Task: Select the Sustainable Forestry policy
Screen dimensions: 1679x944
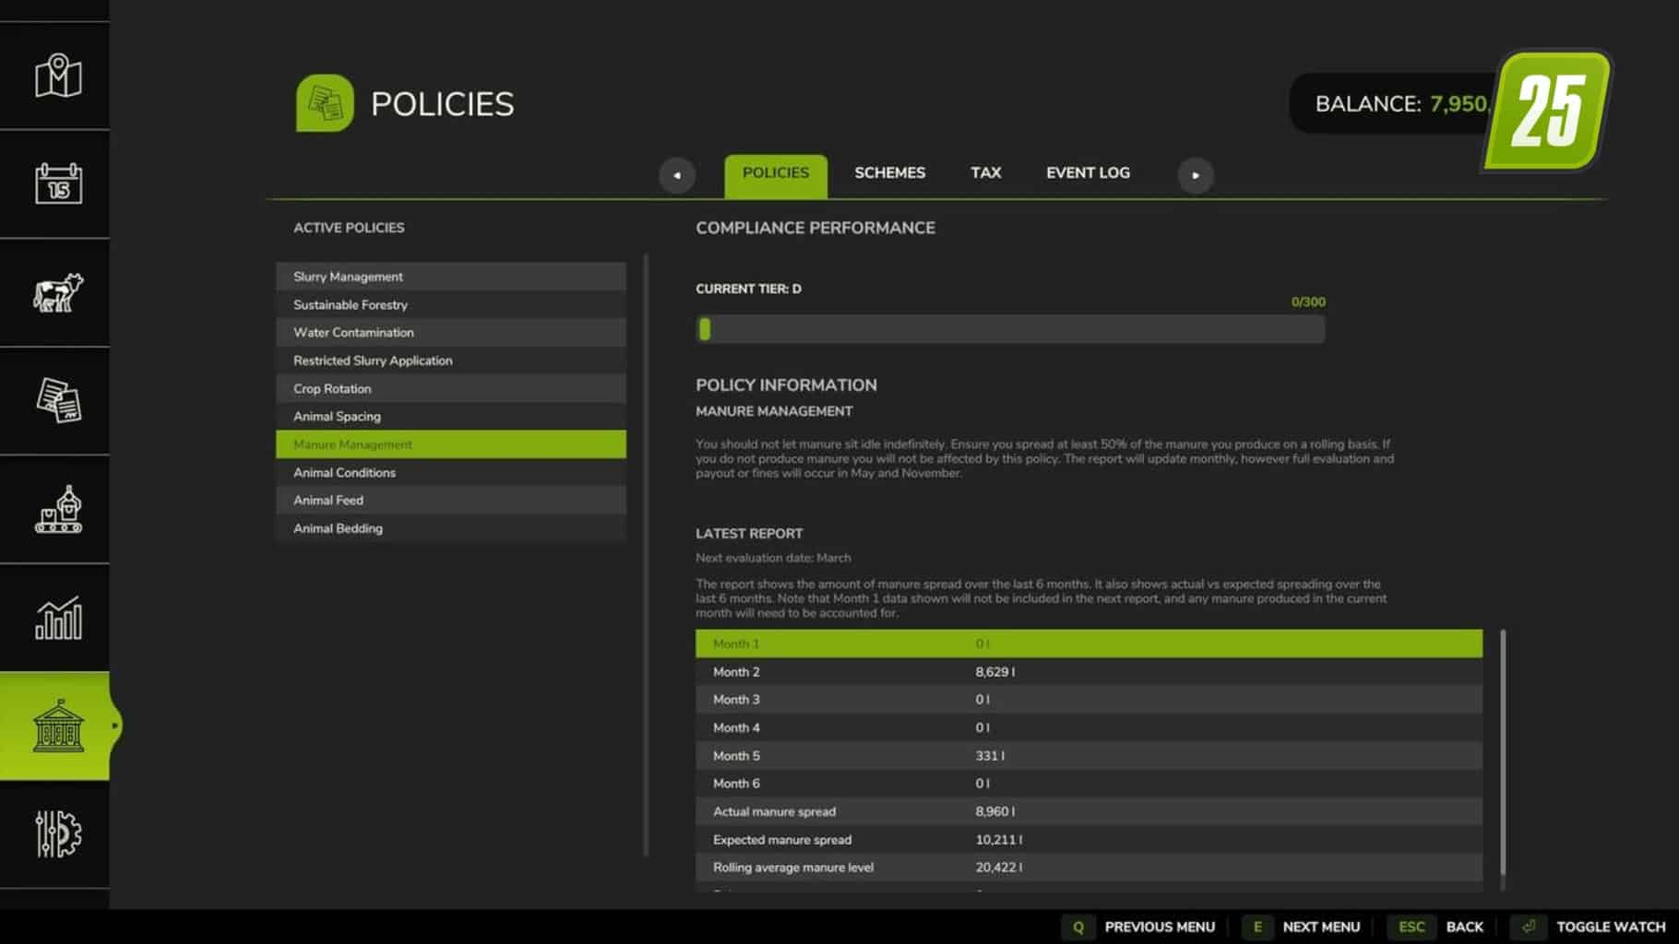Action: [x=451, y=304]
